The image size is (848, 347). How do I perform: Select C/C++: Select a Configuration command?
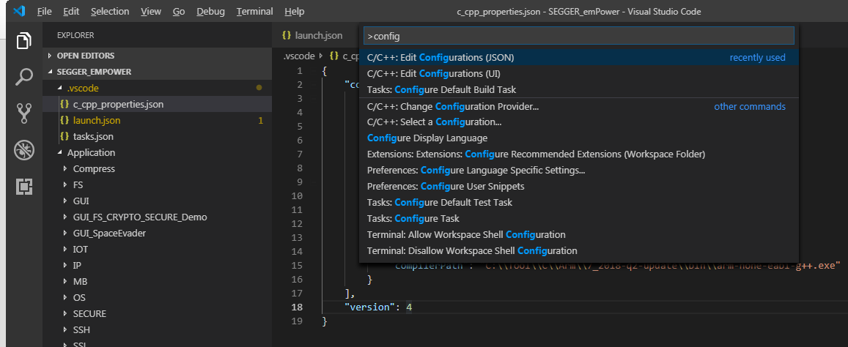[579, 122]
